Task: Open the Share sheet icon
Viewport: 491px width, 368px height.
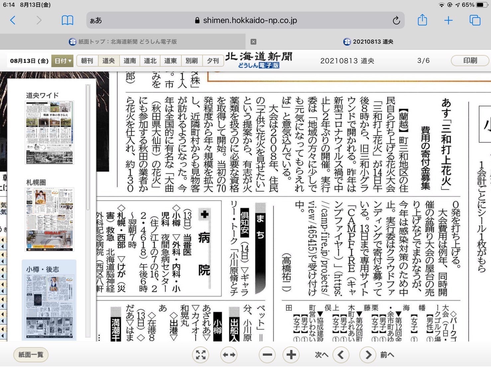Action: pos(422,20)
